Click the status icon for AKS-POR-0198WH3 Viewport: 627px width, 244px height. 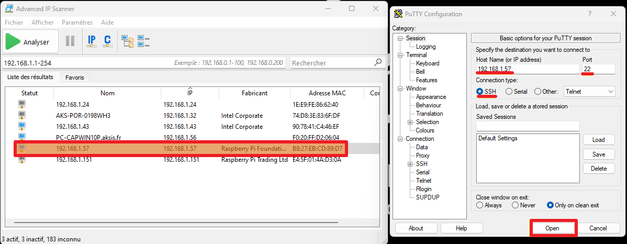pyautogui.click(x=22, y=116)
